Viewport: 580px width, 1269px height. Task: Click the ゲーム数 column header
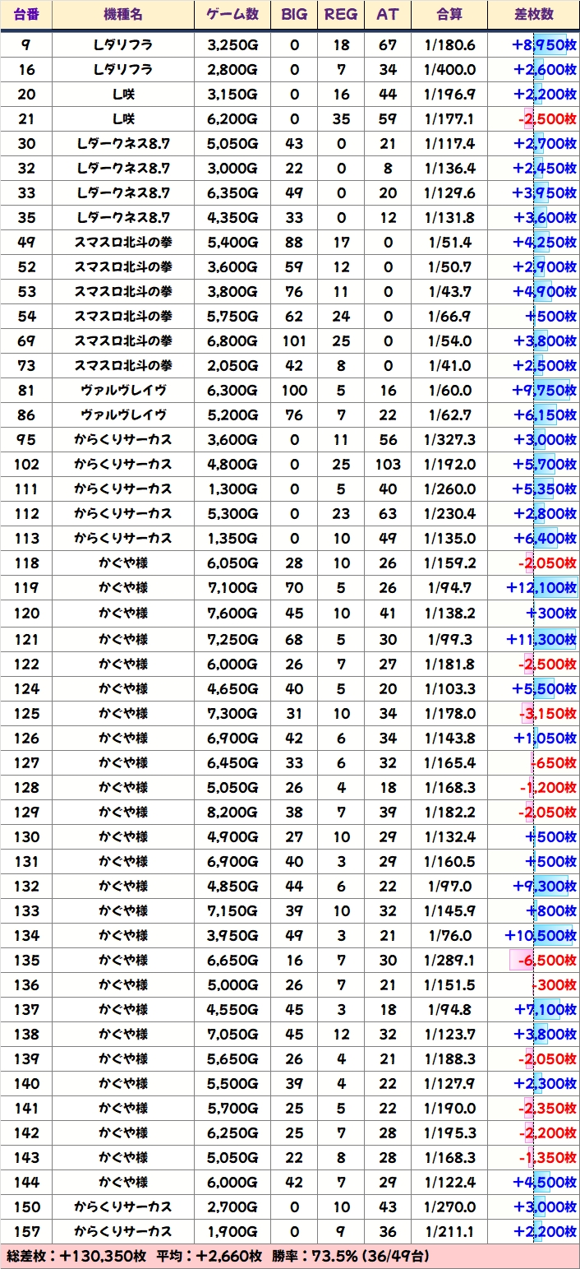tap(232, 15)
